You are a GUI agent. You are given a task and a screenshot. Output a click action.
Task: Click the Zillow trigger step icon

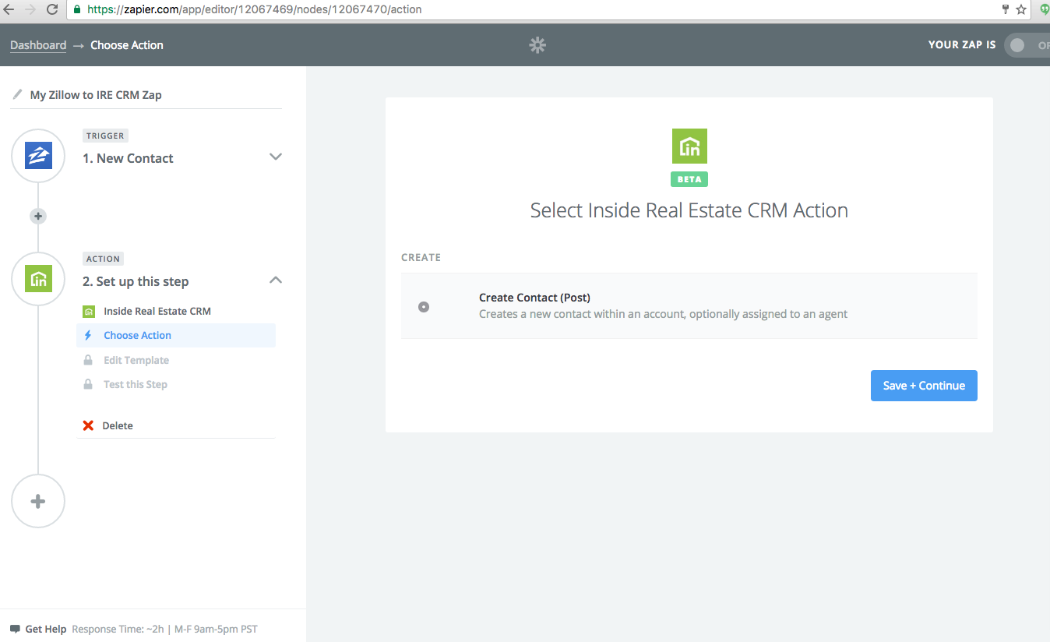pyautogui.click(x=38, y=156)
